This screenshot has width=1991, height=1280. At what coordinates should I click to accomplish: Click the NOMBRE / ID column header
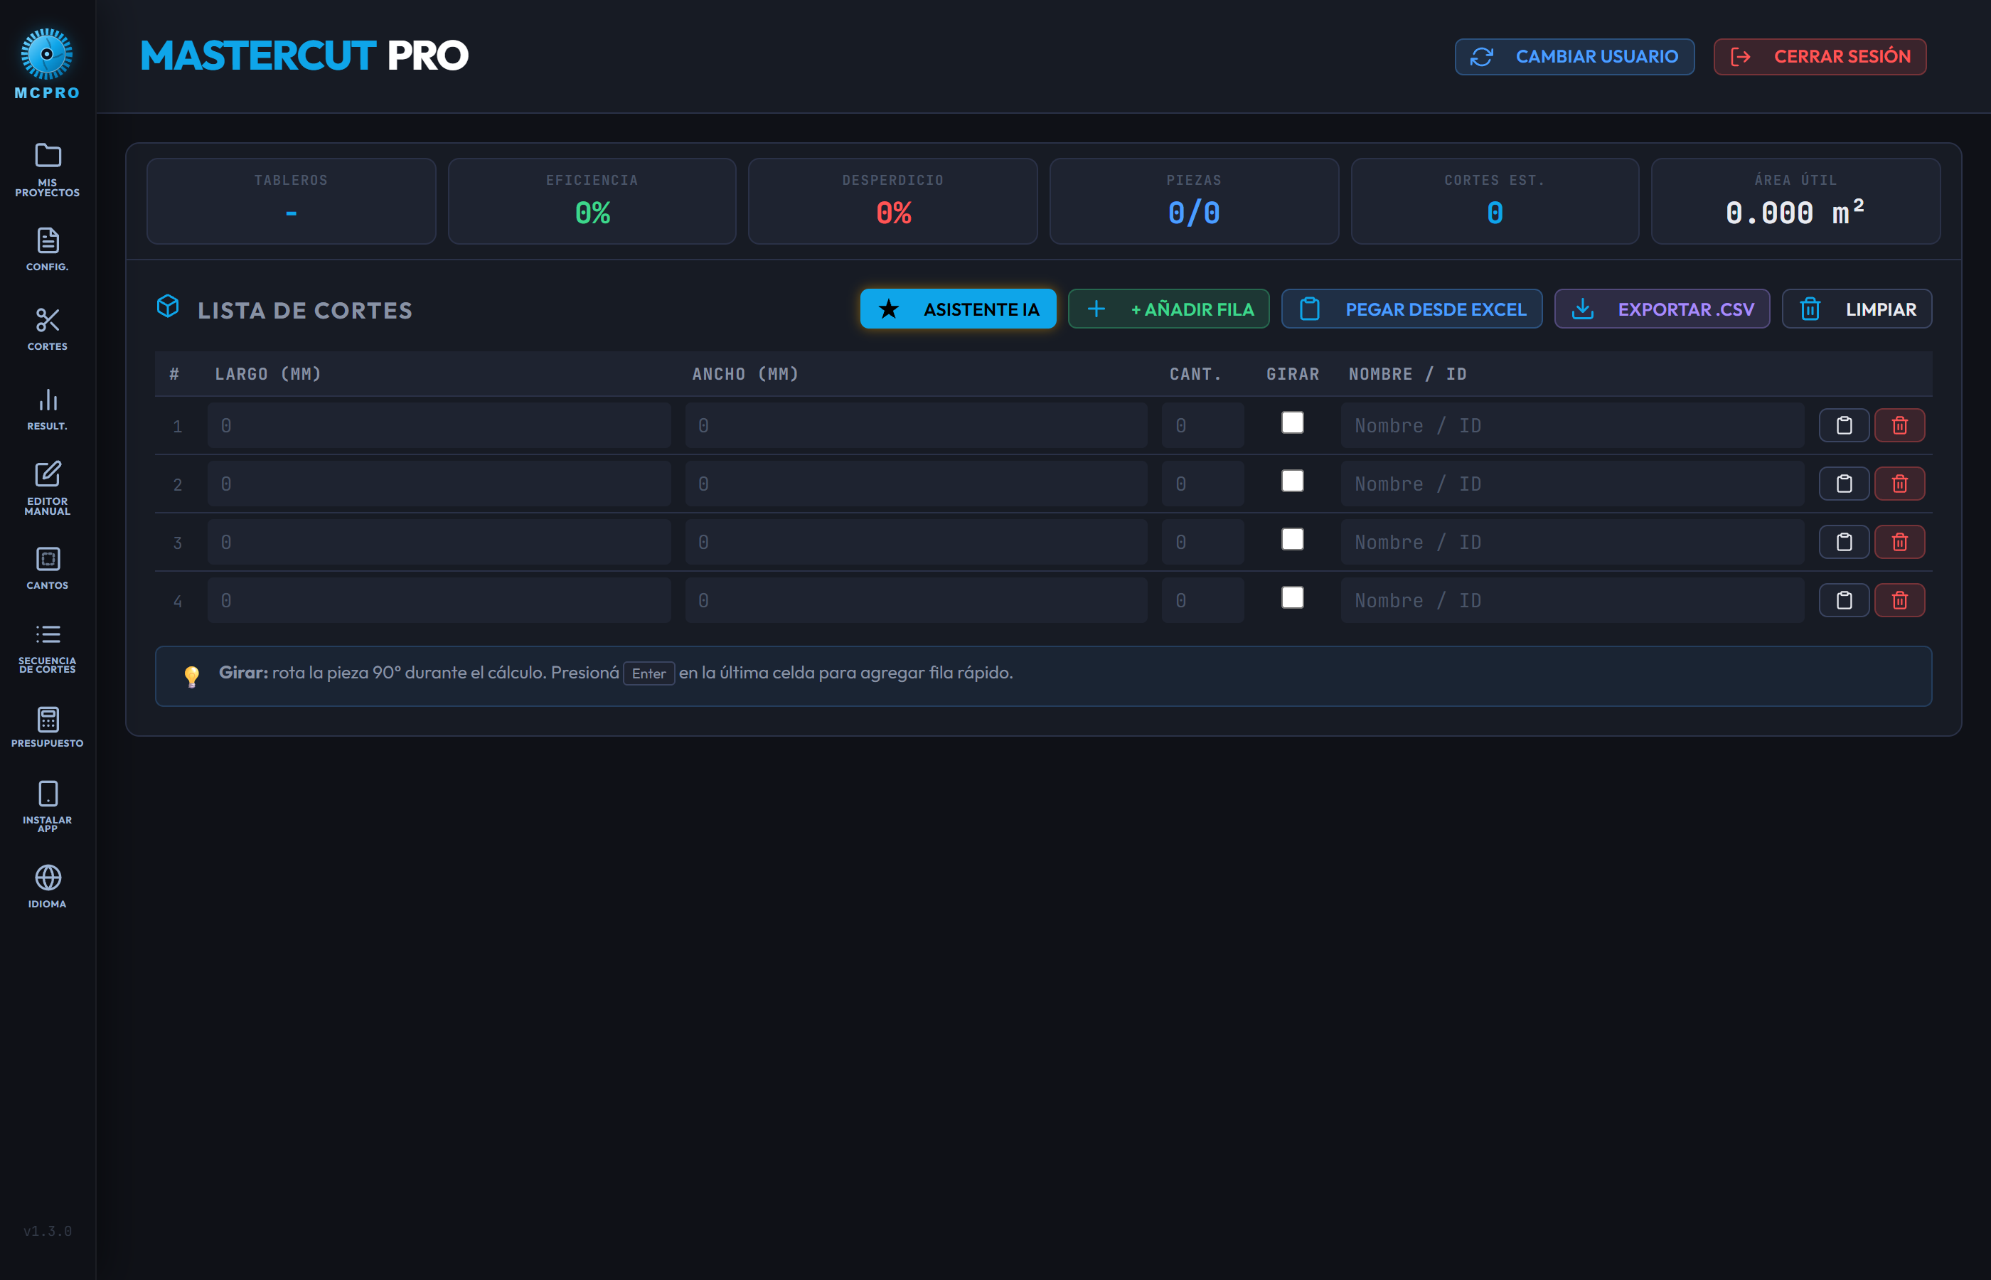1408,374
